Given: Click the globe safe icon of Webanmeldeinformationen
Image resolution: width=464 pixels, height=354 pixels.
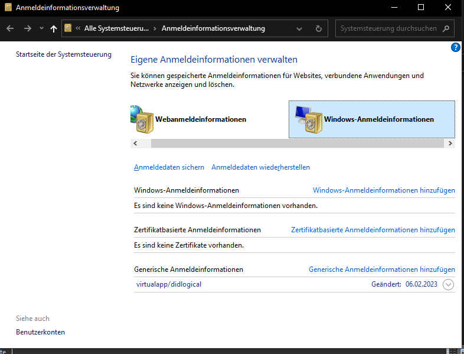Looking at the screenshot, I should click(142, 119).
